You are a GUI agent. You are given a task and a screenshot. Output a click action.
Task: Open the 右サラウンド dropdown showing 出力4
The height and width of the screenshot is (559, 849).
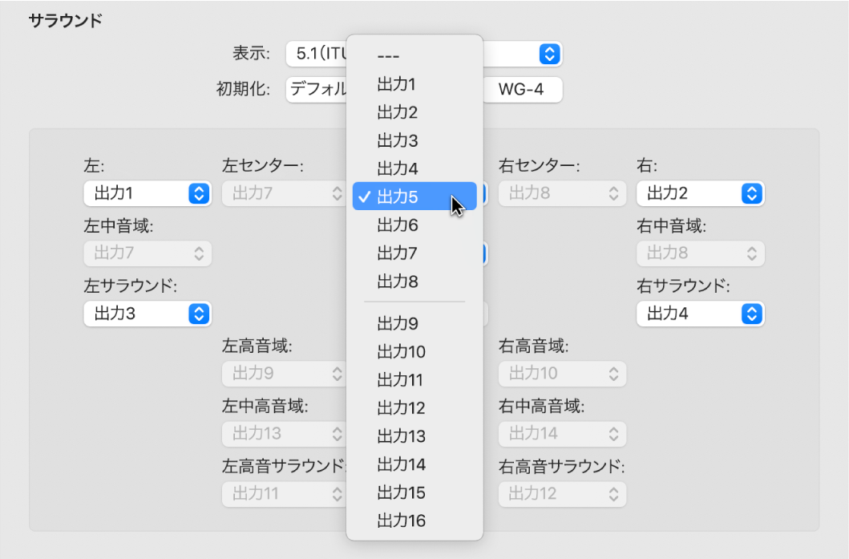[x=701, y=314]
